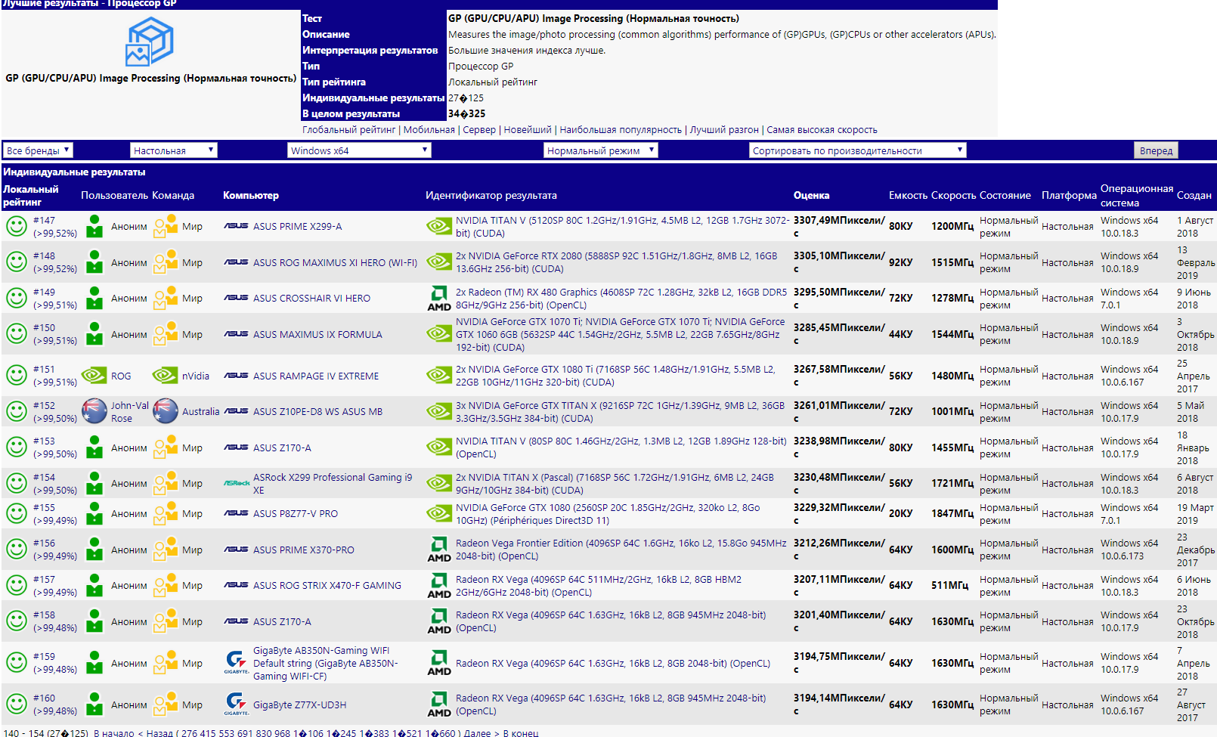Click the AMD logo beside 2x Radeon RX 480
The height and width of the screenshot is (737, 1217).
pos(439,298)
